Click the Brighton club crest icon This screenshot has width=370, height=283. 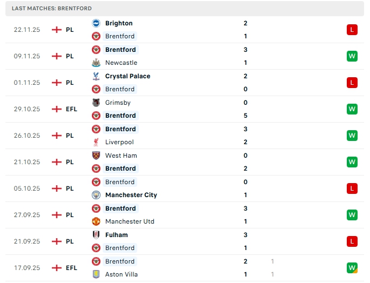tap(97, 23)
